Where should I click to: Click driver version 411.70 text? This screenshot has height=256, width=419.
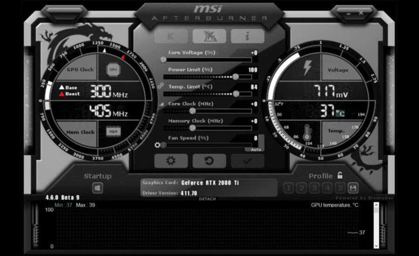189,193
